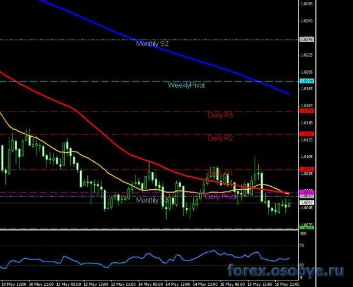Click the '14 May 05:00' time label

coord(150,284)
